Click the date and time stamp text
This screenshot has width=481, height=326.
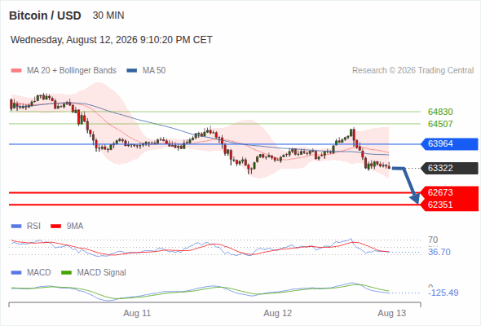coord(112,40)
